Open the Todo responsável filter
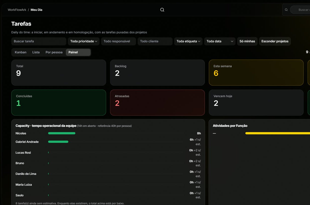This screenshot has height=205, width=310. [x=118, y=41]
